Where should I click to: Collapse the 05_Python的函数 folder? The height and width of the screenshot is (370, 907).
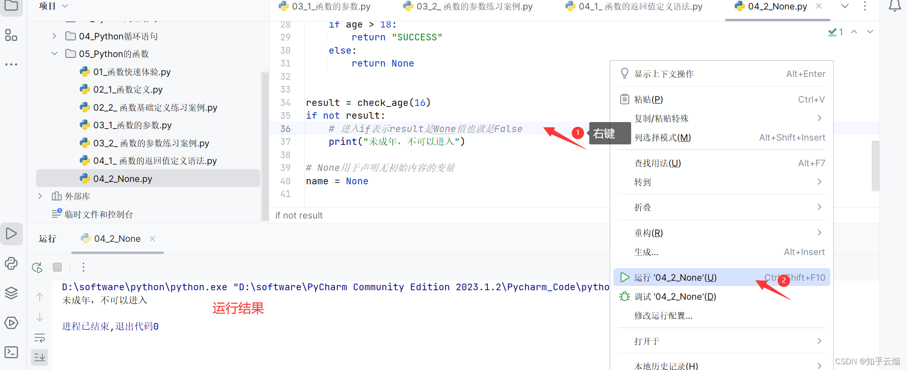(x=54, y=54)
